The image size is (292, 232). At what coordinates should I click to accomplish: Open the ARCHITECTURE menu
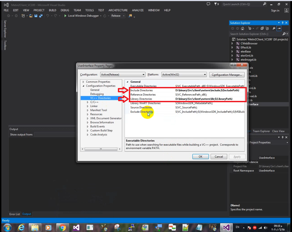pos(118,10)
